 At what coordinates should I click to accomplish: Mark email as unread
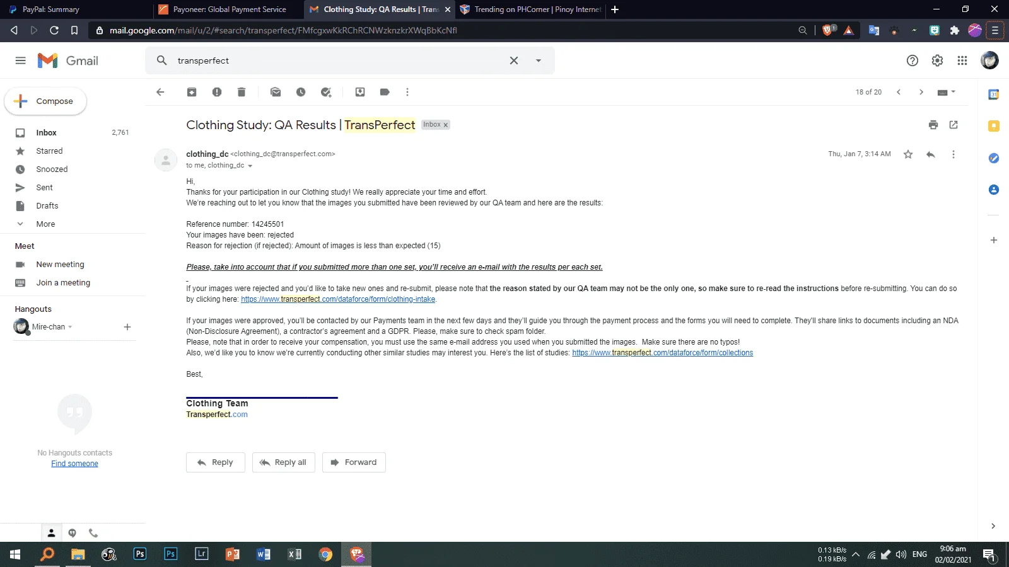pos(276,92)
